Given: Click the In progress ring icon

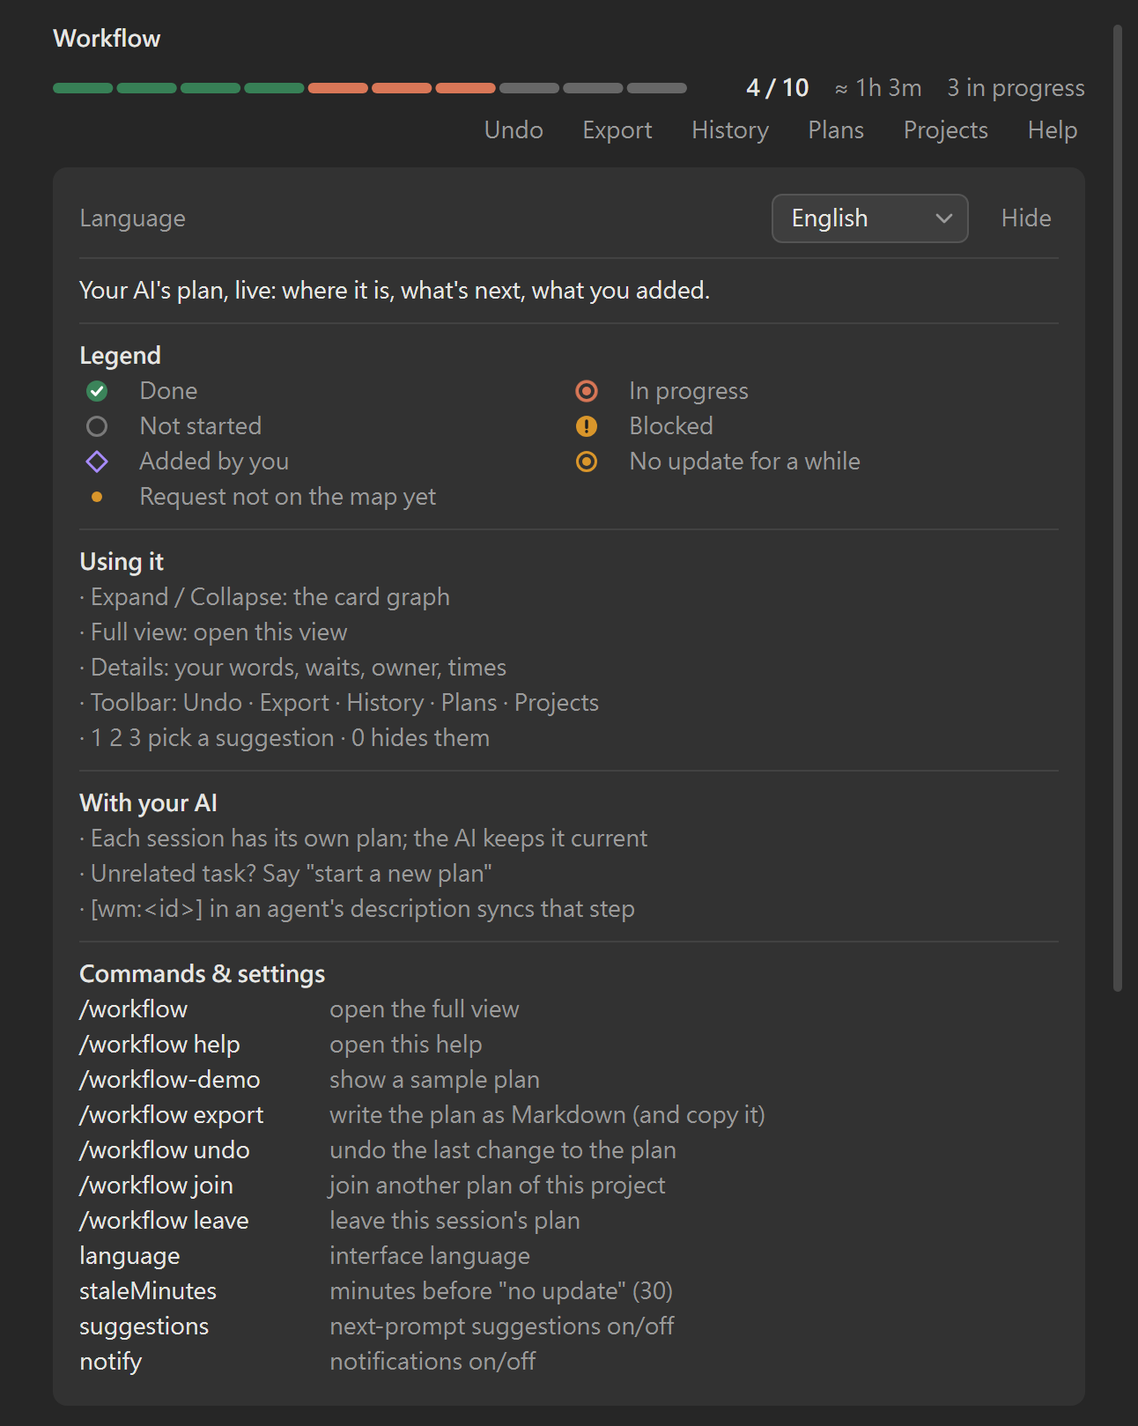Looking at the screenshot, I should (x=587, y=391).
